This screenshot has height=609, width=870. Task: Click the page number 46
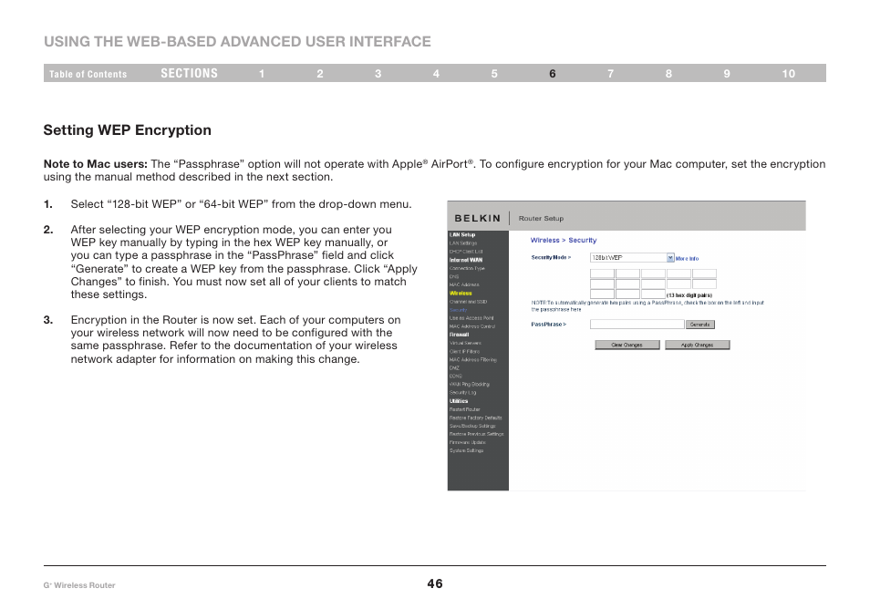point(435,583)
